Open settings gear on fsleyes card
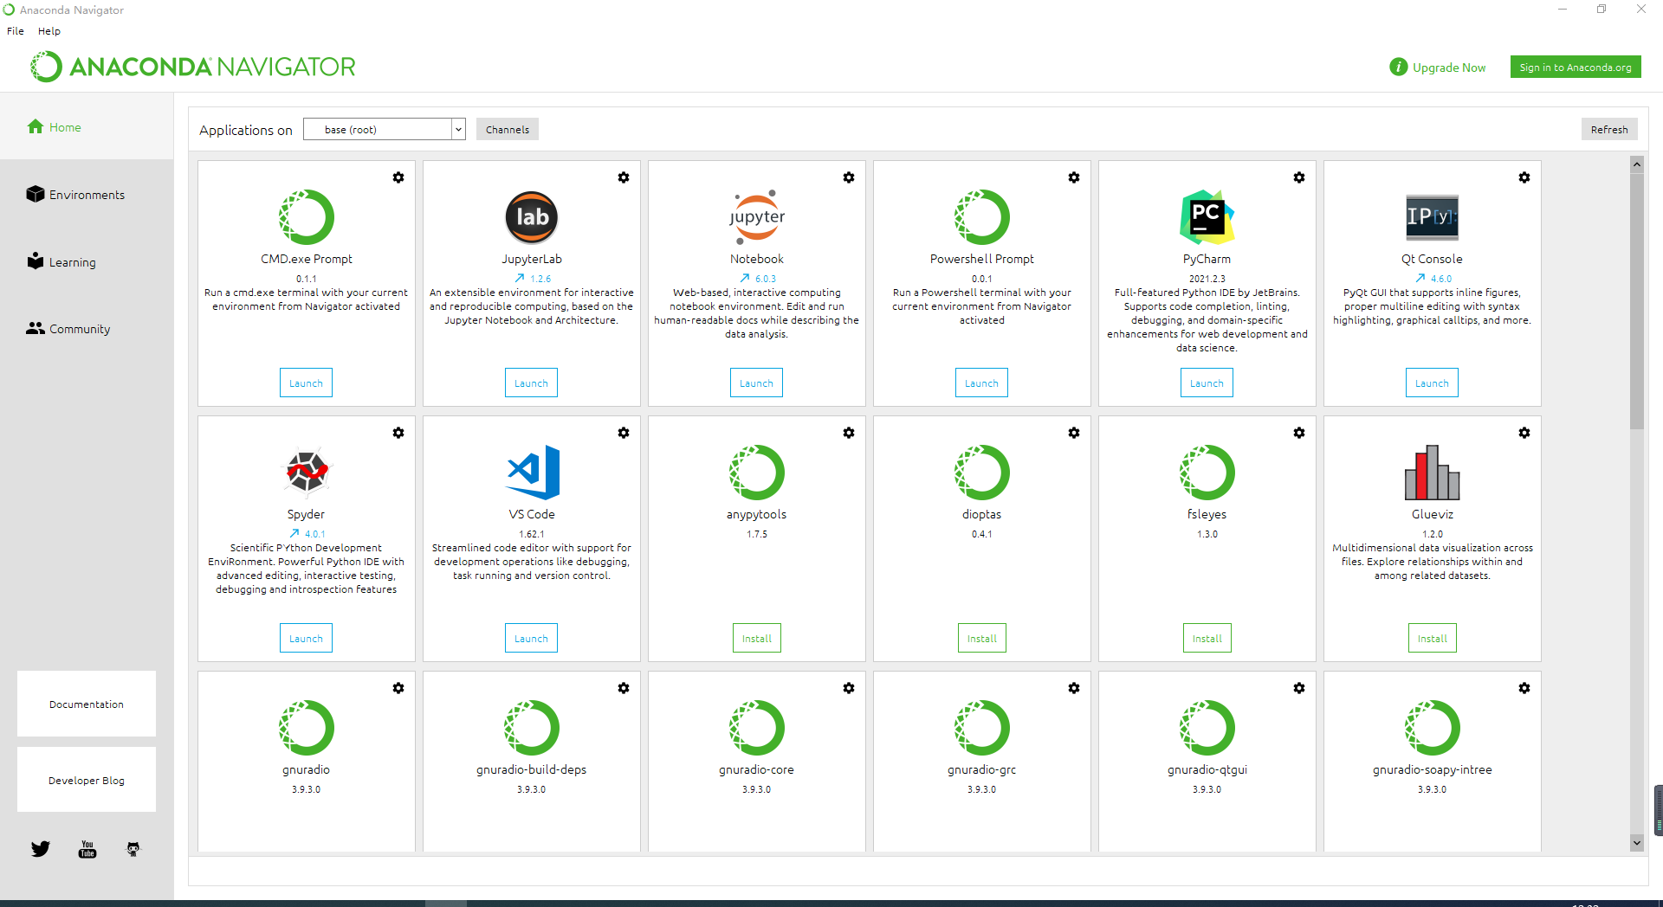1663x907 pixels. [1299, 433]
